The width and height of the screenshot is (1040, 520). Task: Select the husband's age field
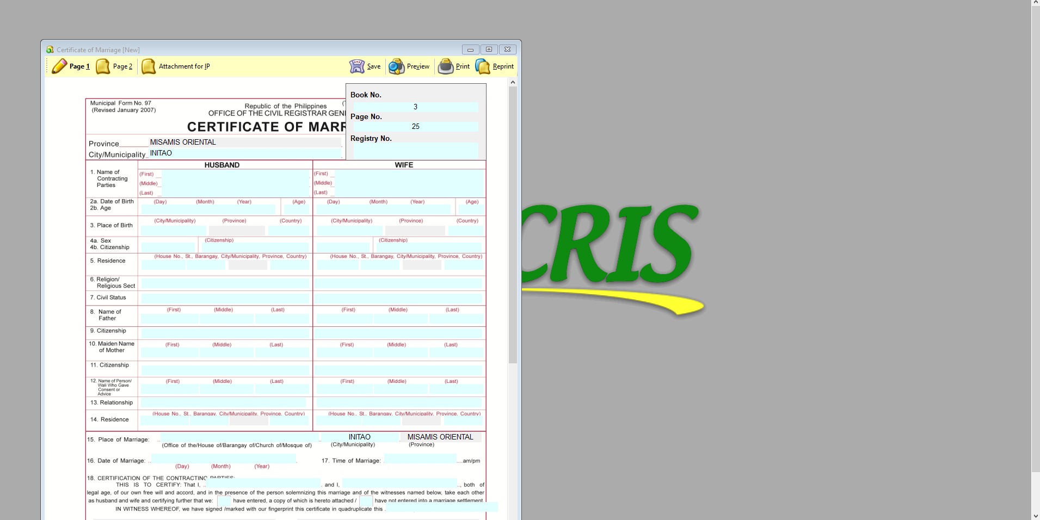pyautogui.click(x=296, y=209)
